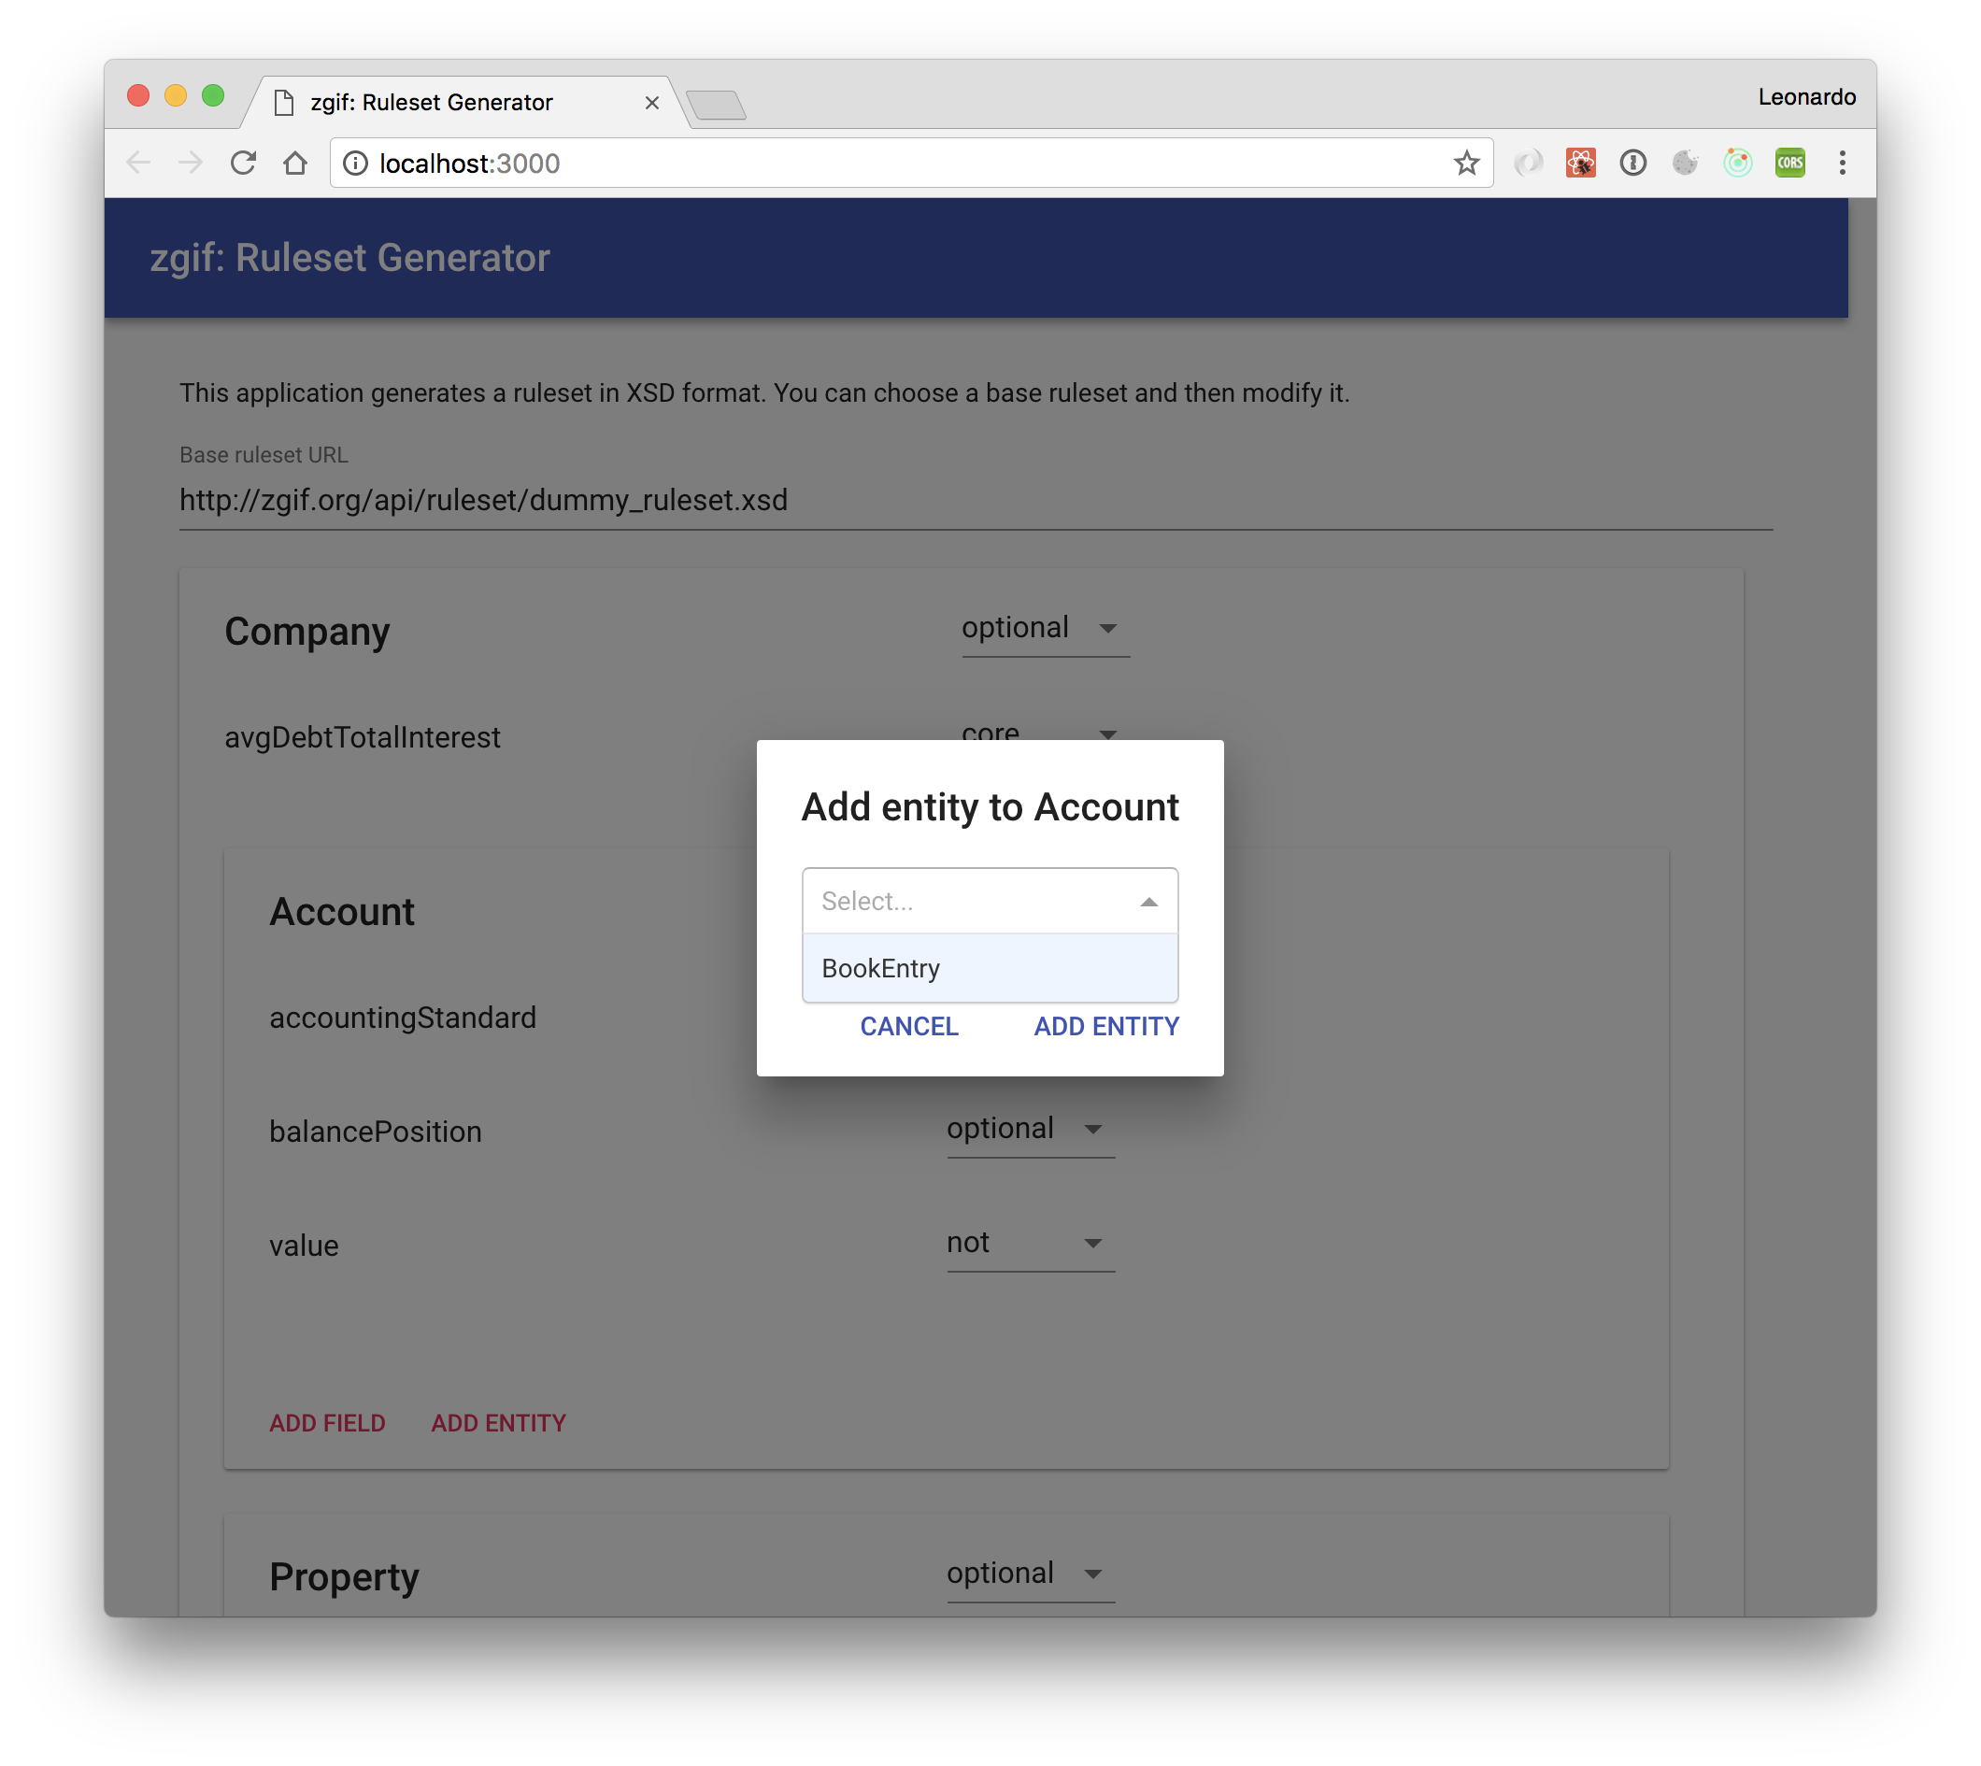This screenshot has width=1981, height=1766.
Task: Collapse the Select... entity dropdown
Action: [1148, 903]
